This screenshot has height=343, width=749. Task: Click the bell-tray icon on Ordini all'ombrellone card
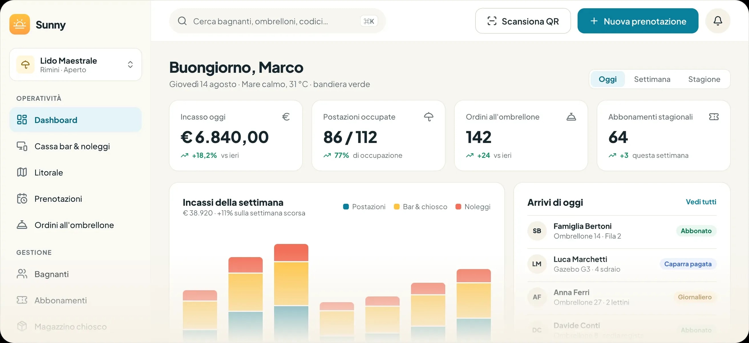(x=571, y=117)
